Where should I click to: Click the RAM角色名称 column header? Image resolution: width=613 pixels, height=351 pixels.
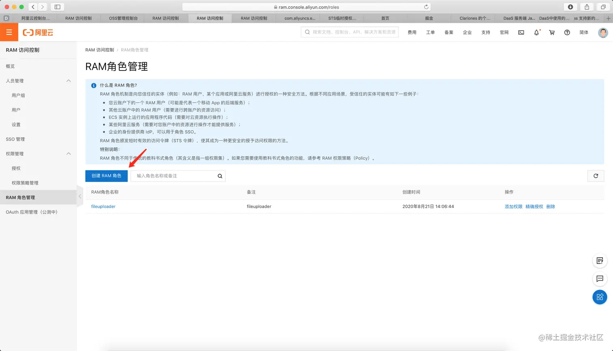(x=105, y=192)
